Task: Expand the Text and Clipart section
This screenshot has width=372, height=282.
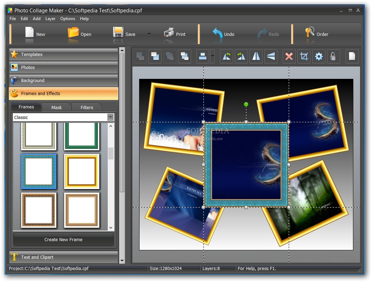Action: (63, 257)
